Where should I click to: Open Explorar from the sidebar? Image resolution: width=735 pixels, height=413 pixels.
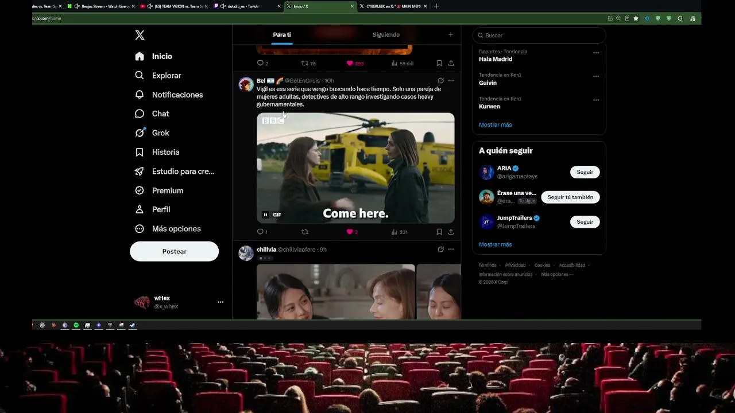pos(158,75)
